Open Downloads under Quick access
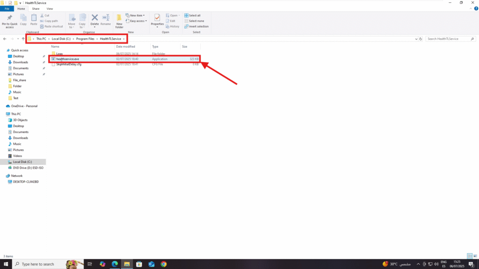 [21, 62]
